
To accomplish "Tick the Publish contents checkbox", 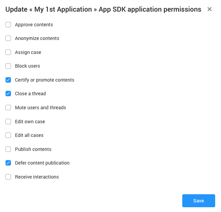I will click(8, 149).
